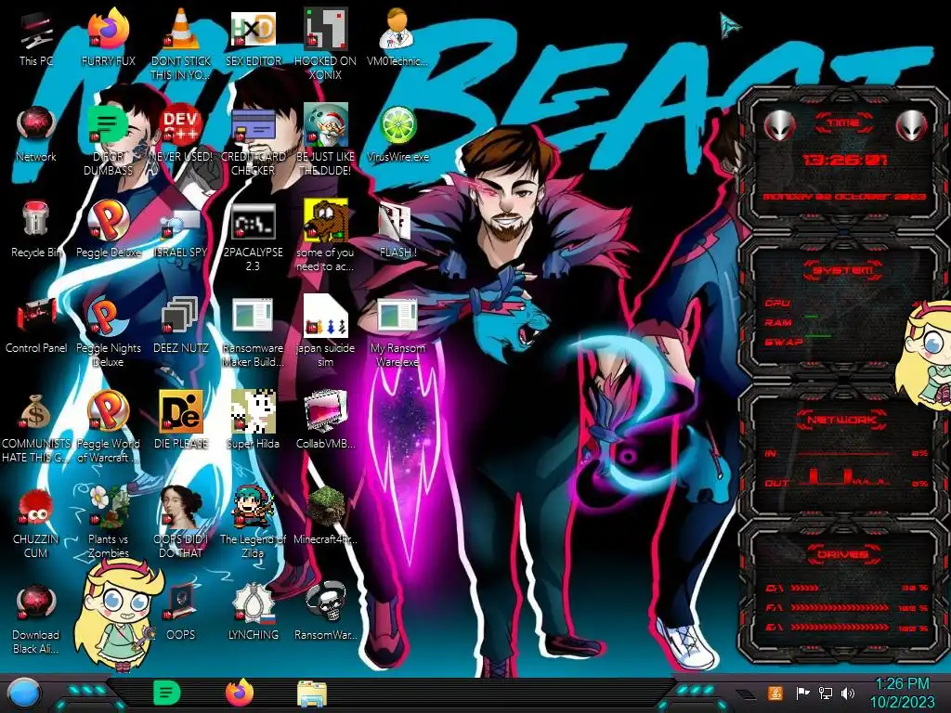Launch CREDIT CARD CHECKER shortcut
951x713 pixels.
[x=253, y=125]
